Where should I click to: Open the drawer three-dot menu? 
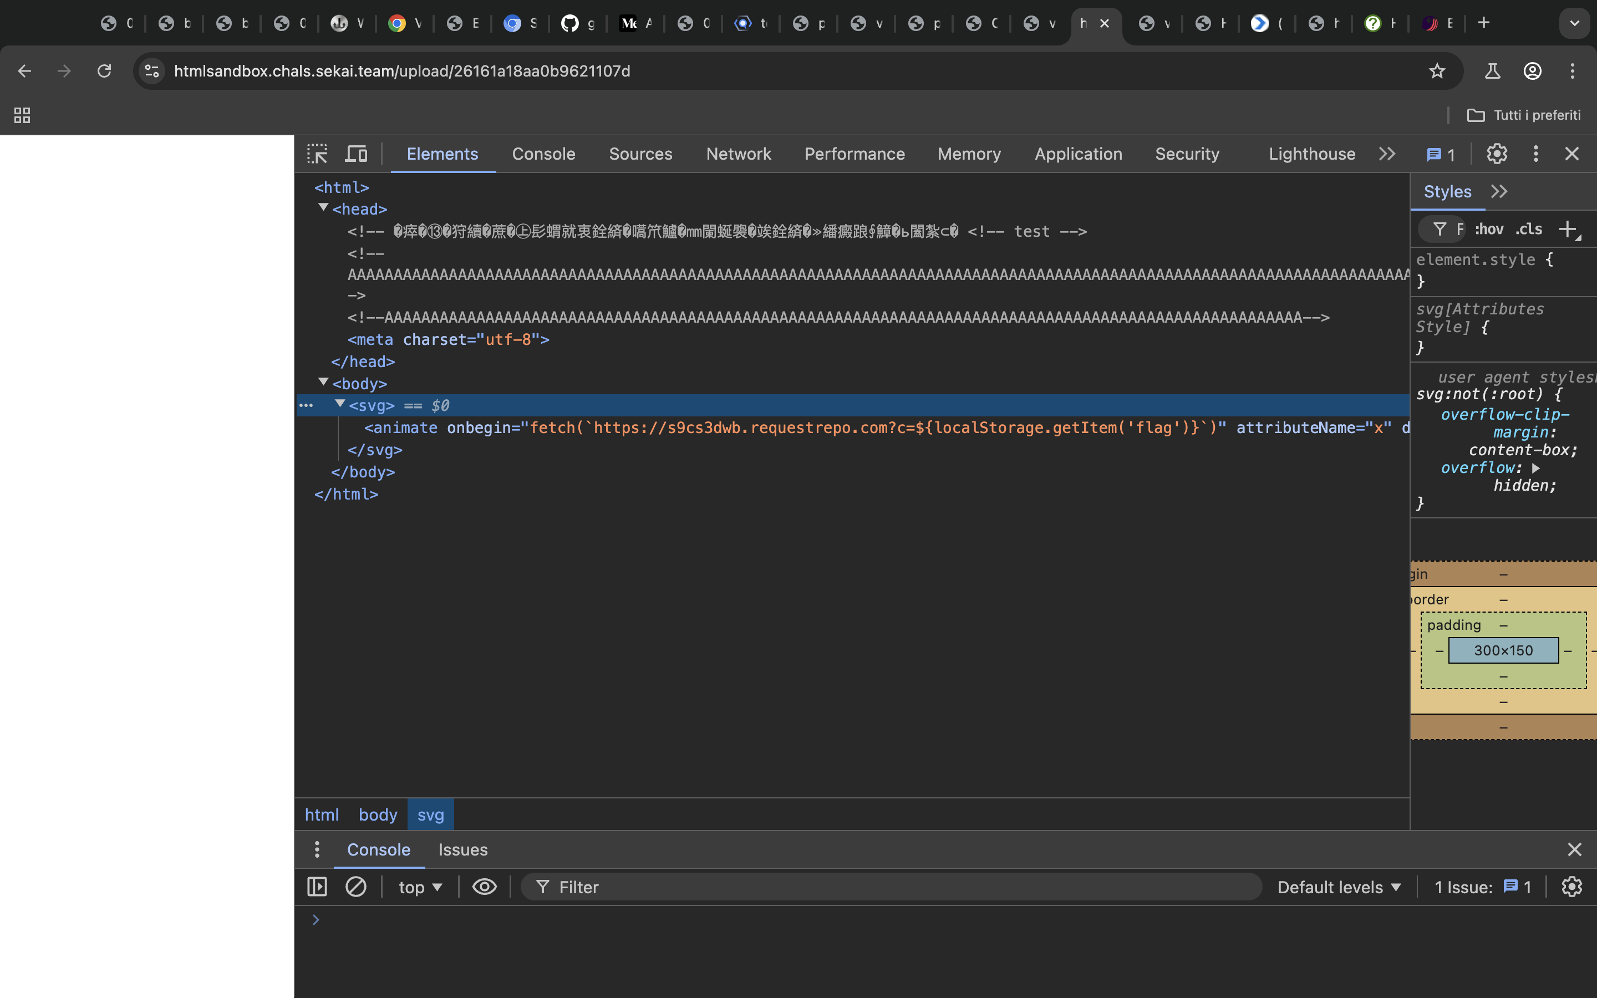coord(317,849)
